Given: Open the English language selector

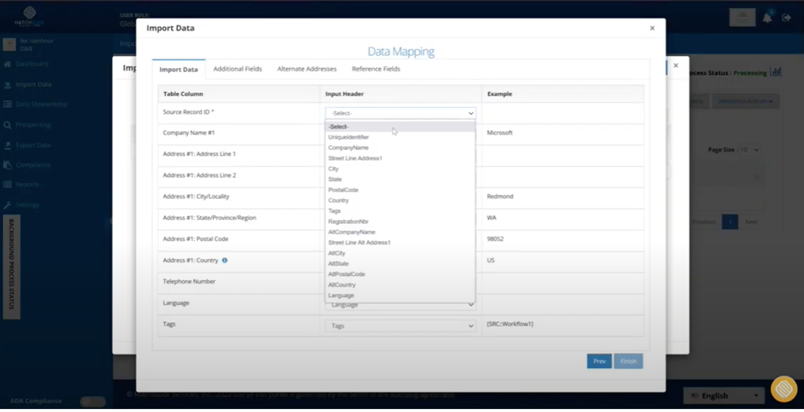Looking at the screenshot, I should click(x=723, y=396).
